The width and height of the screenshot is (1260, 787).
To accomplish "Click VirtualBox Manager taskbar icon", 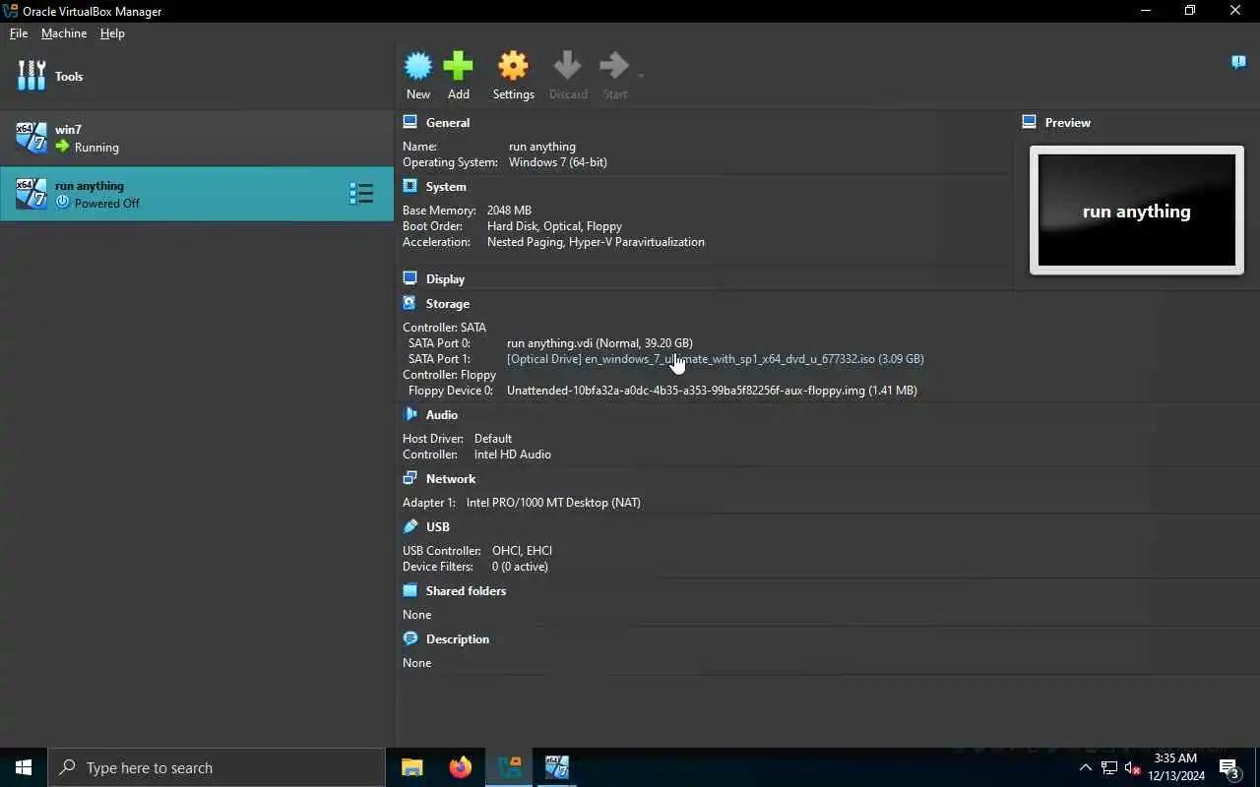I will (x=509, y=767).
